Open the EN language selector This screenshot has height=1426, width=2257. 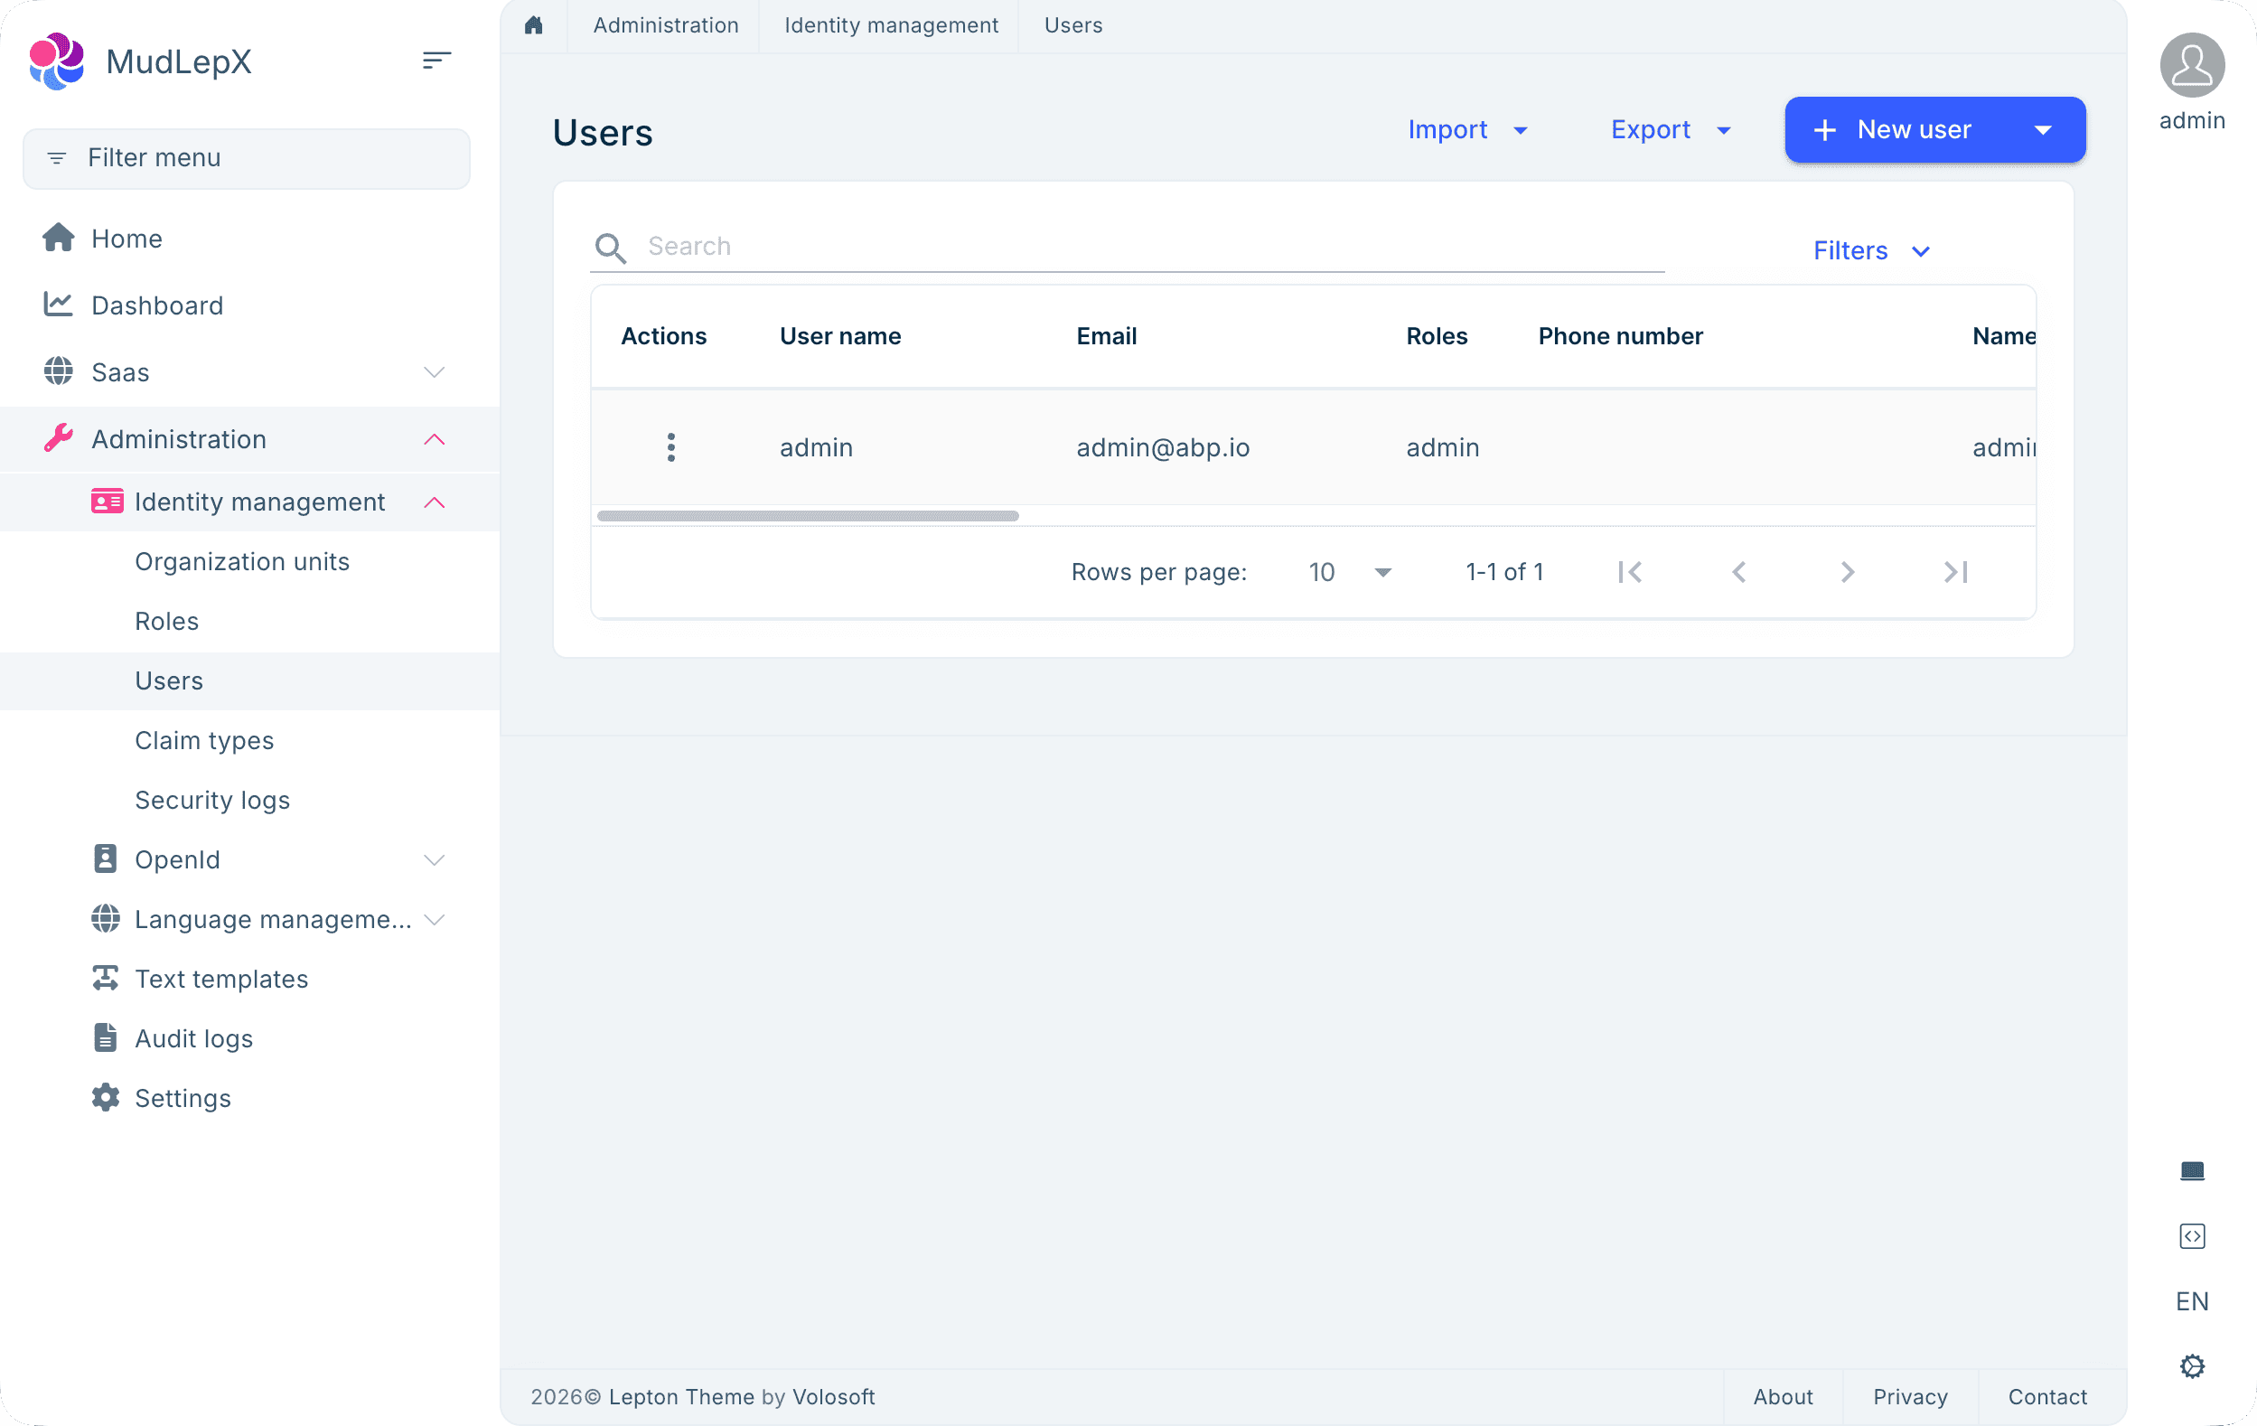pyautogui.click(x=2192, y=1301)
